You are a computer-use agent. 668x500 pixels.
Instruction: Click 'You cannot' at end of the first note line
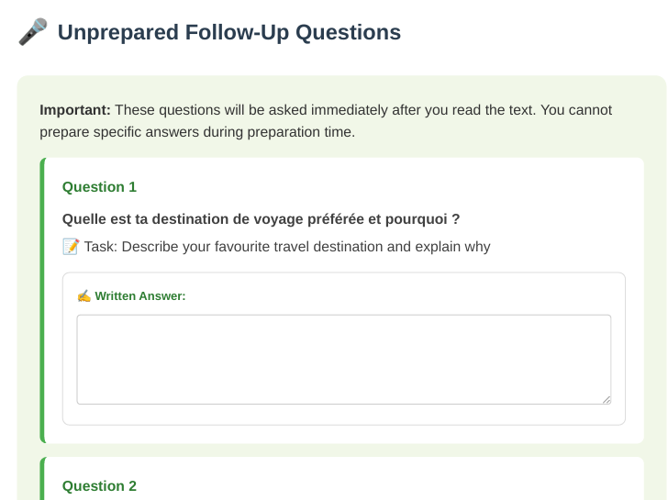click(x=576, y=110)
